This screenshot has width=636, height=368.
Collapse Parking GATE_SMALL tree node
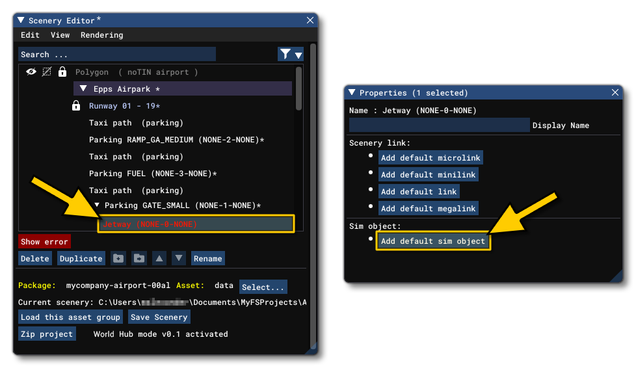[98, 205]
